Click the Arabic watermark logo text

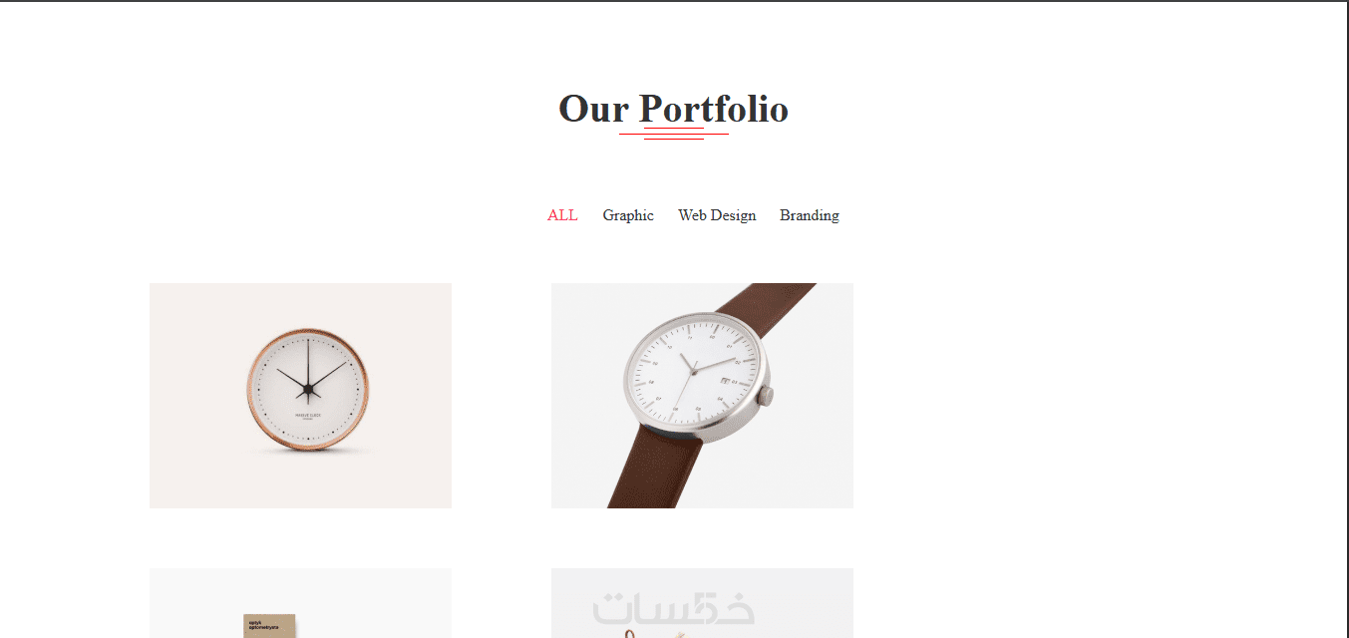click(674, 608)
